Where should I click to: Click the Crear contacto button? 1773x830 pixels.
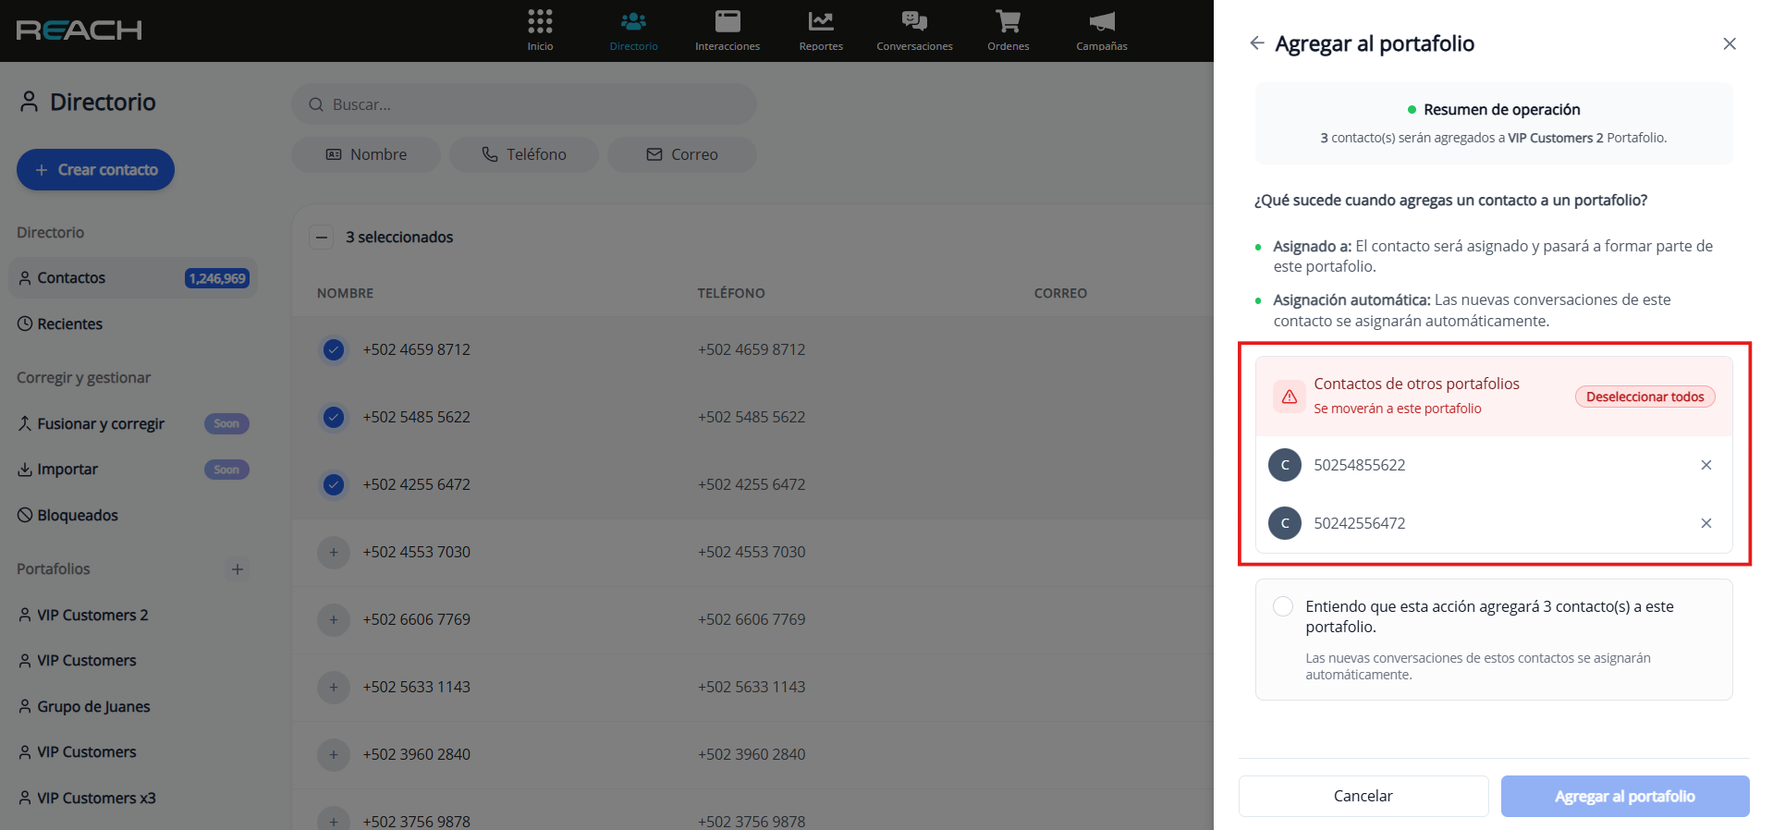point(95,170)
